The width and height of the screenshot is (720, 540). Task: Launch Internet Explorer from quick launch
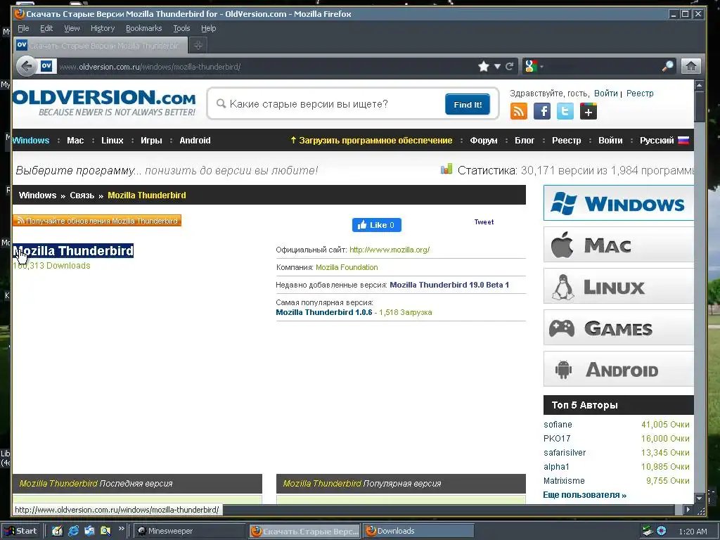73,531
